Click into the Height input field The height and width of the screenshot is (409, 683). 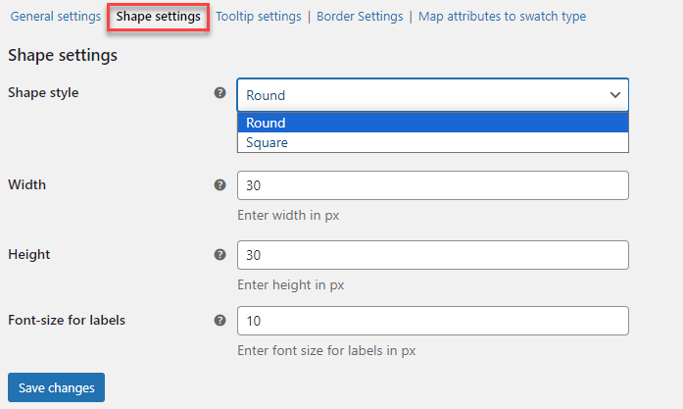(432, 255)
